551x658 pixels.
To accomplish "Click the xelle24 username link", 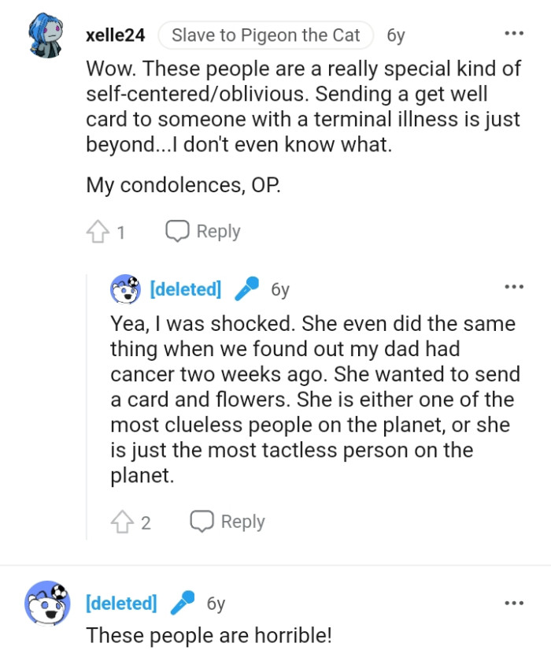I will [115, 35].
